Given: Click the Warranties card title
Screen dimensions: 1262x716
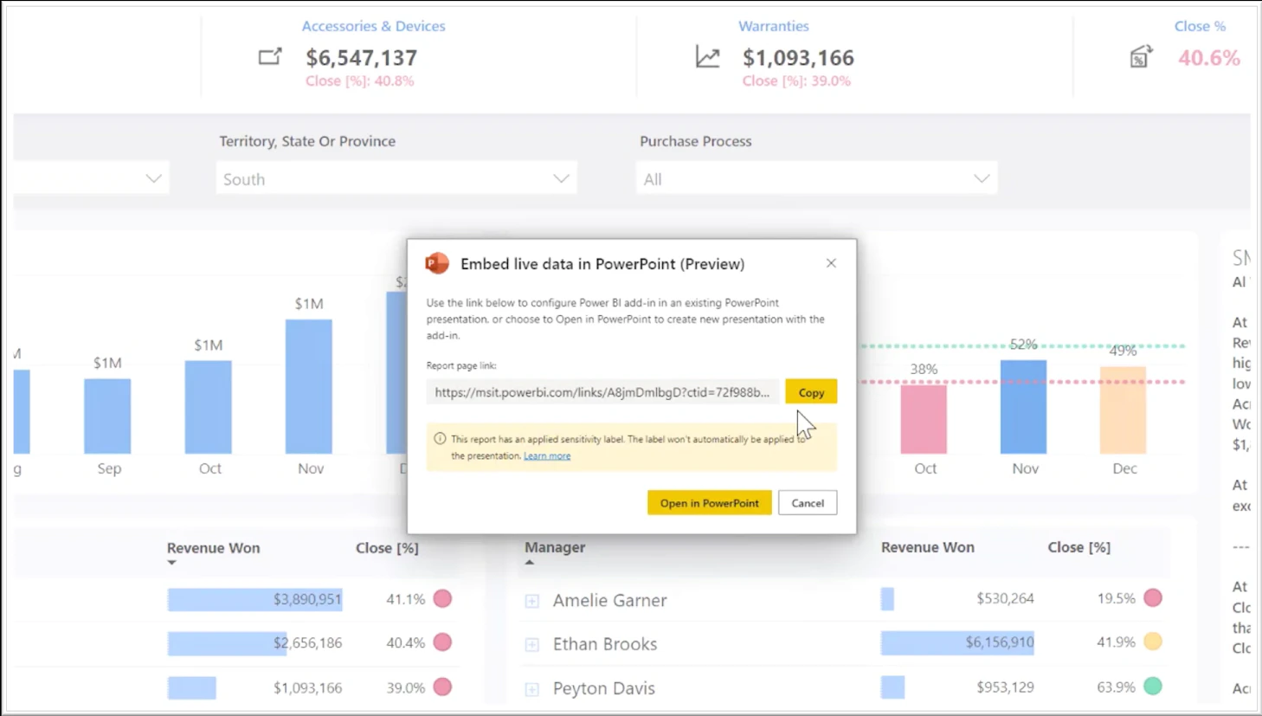Looking at the screenshot, I should 774,26.
